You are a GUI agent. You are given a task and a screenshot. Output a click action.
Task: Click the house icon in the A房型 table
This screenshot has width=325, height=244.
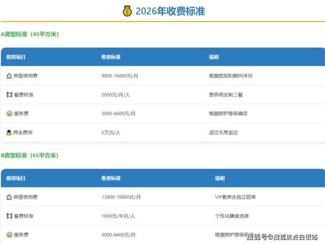9,76
